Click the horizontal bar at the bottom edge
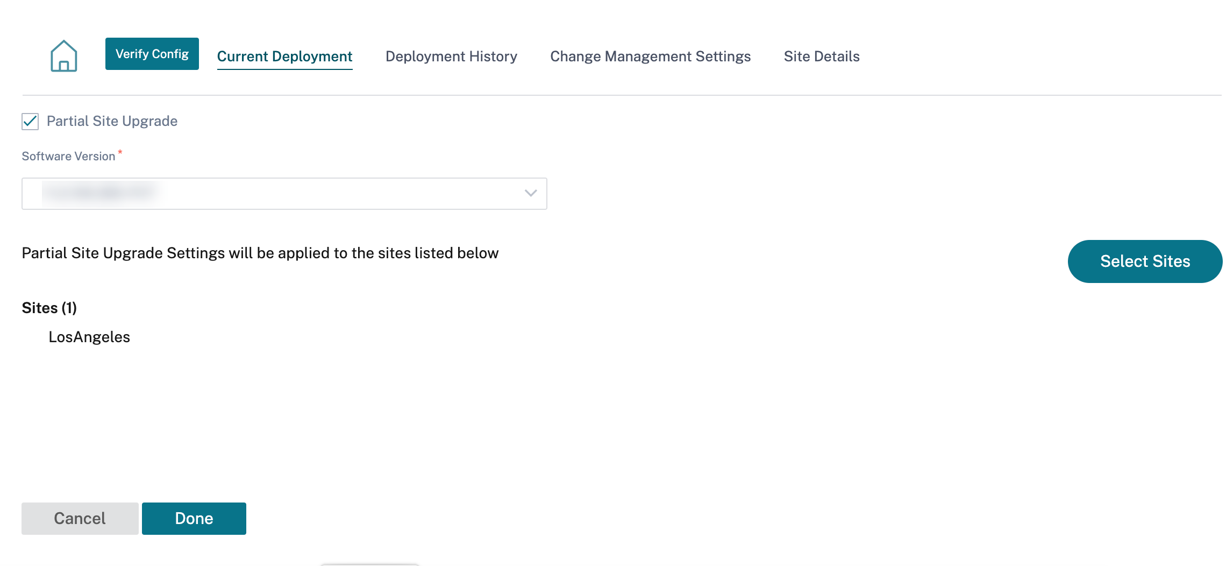Image resolution: width=1226 pixels, height=566 pixels. tap(370, 564)
